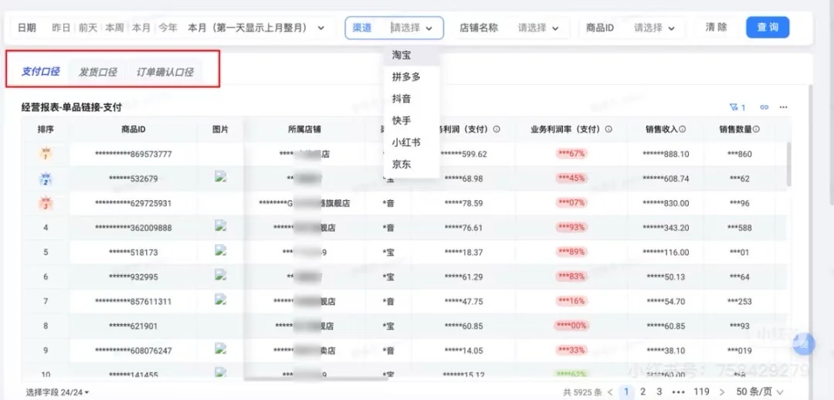
Task: Go to page 2
Action: (643, 392)
